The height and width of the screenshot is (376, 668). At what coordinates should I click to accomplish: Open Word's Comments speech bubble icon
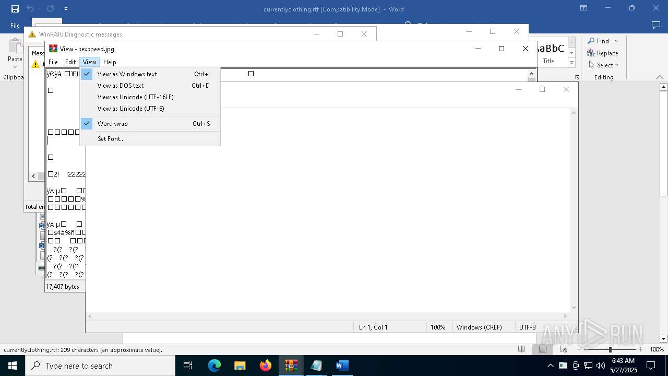click(656, 25)
